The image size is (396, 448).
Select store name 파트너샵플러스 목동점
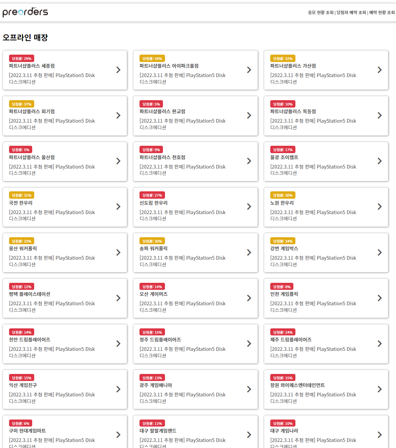point(293,112)
